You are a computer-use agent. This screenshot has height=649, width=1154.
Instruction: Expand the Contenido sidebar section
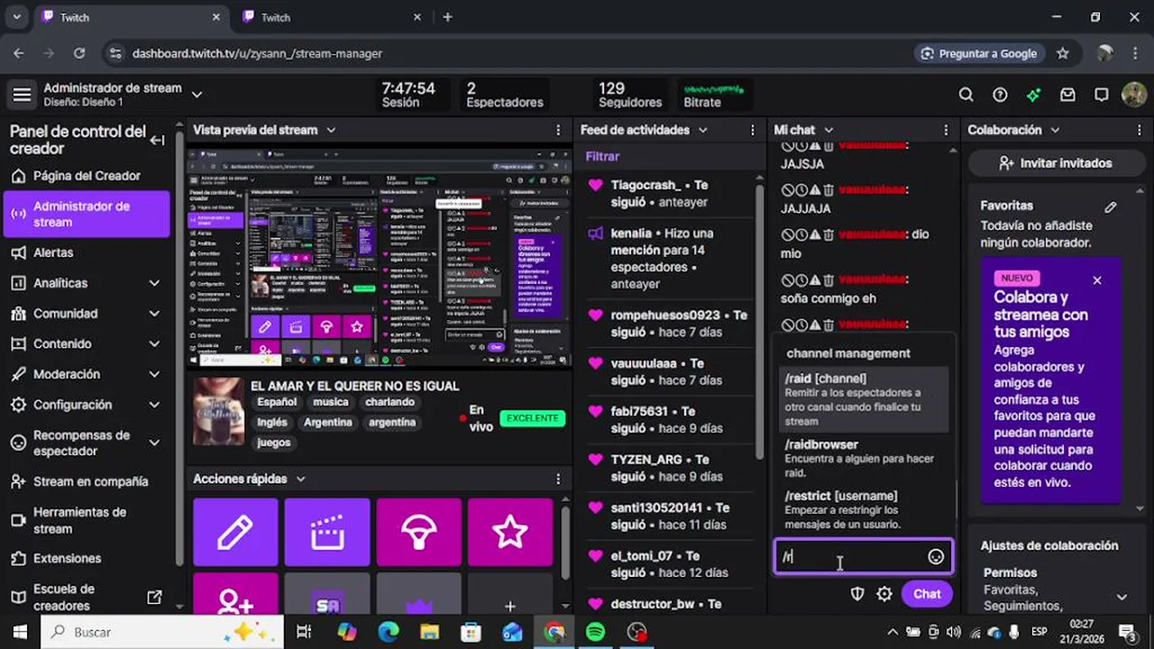(154, 343)
